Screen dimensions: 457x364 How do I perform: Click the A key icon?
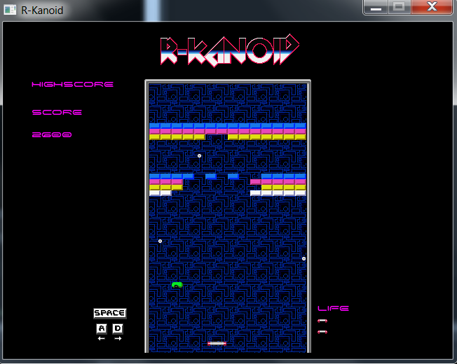pyautogui.click(x=101, y=328)
